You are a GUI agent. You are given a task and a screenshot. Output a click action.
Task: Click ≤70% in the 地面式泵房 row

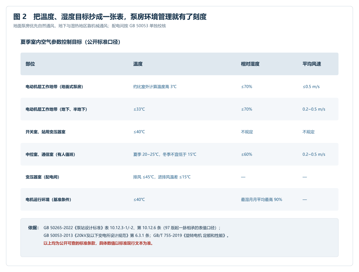click(x=247, y=87)
